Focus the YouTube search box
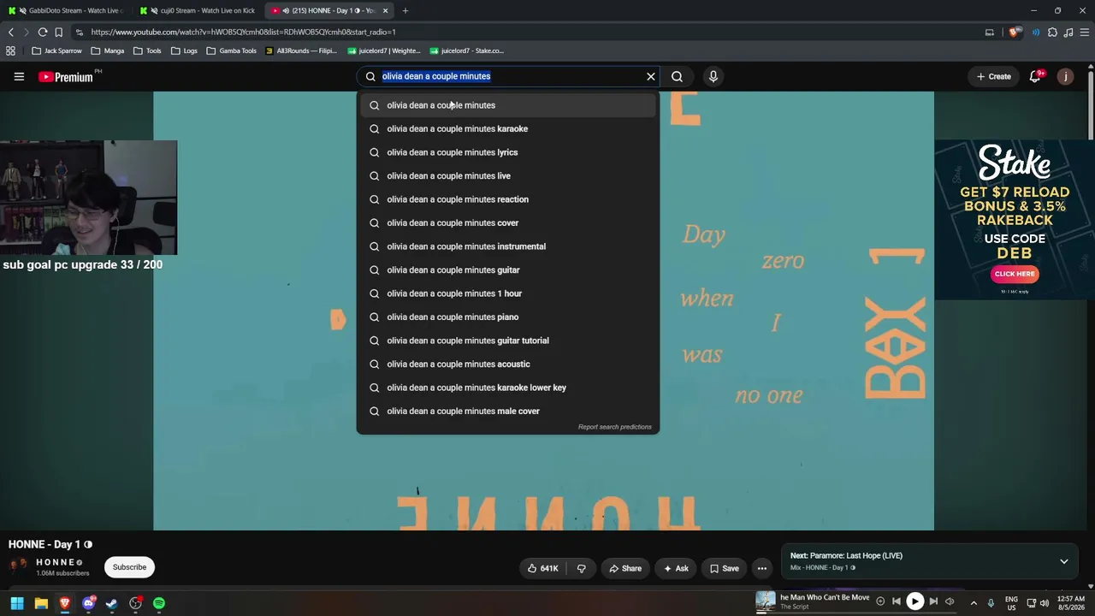The height and width of the screenshot is (616, 1095). coord(509,76)
